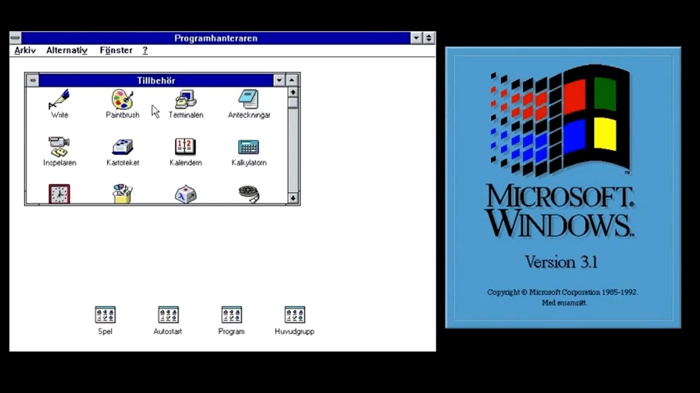
Task: Open the Fönster menu
Action: 116,50
